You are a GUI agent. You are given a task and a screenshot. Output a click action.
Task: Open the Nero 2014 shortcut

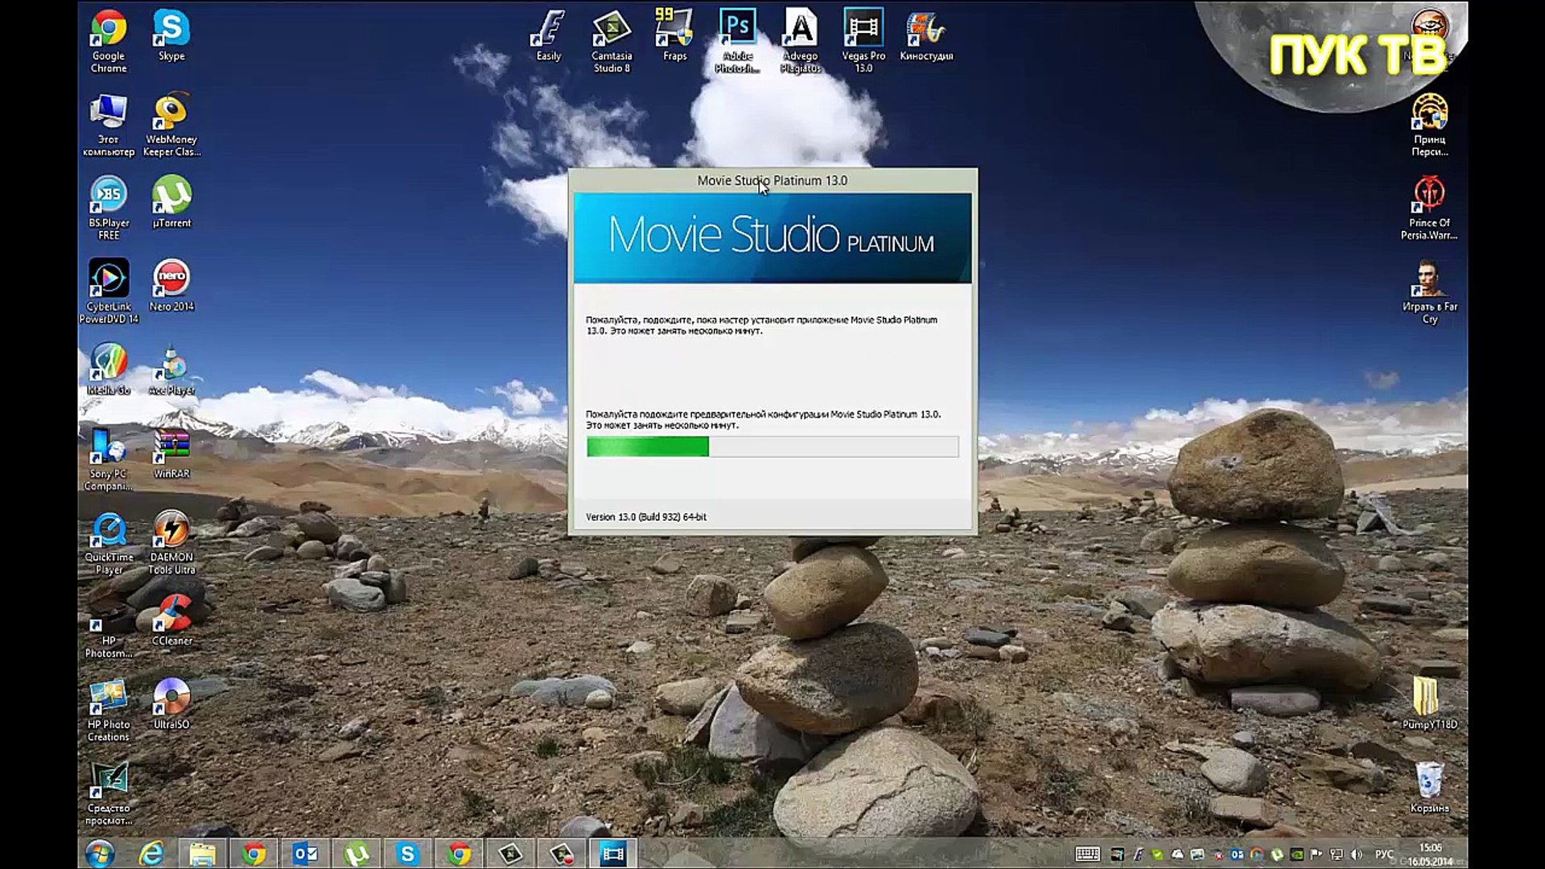point(171,286)
